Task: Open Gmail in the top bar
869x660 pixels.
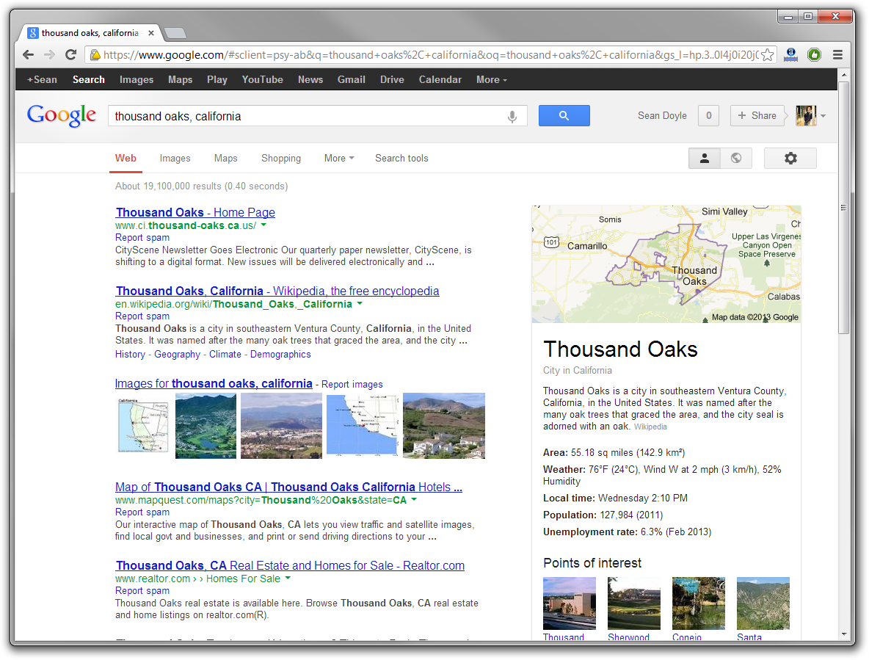Action: 352,80
